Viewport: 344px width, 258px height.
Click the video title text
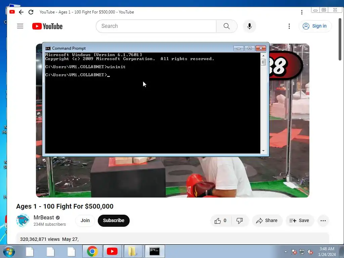tap(65, 207)
